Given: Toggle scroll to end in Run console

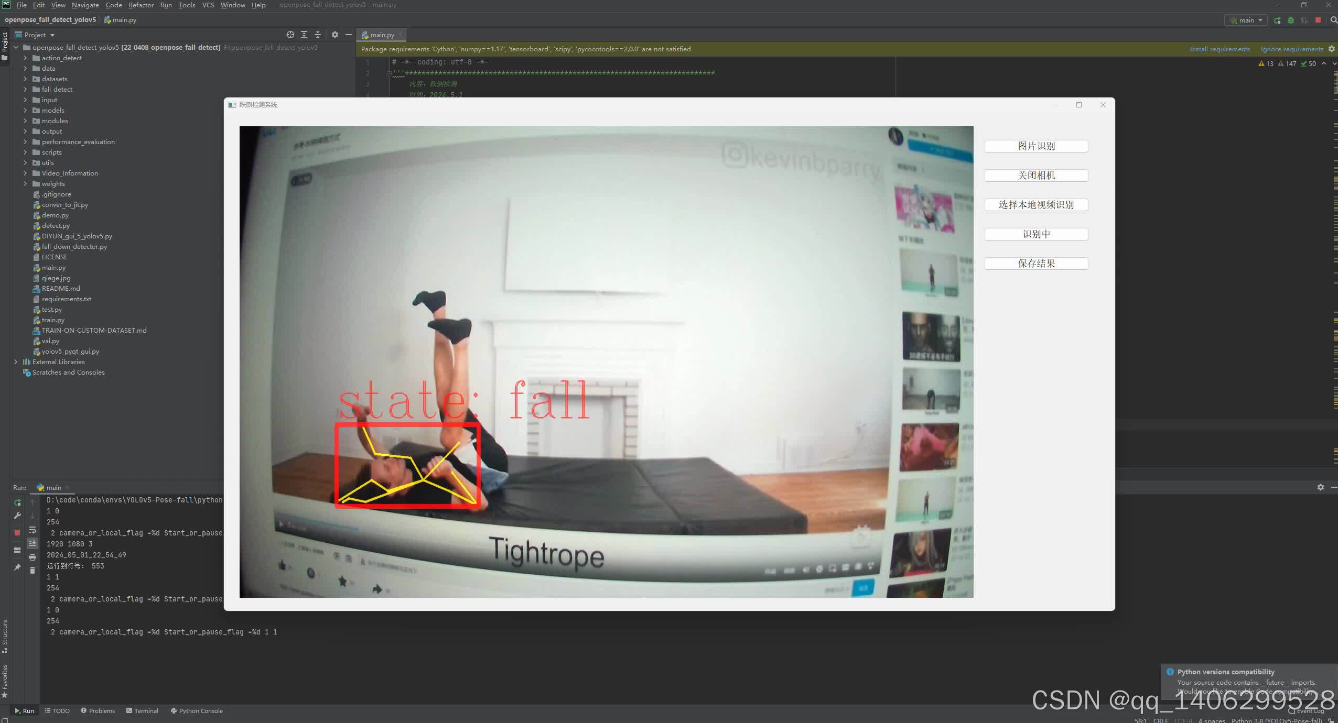Looking at the screenshot, I should click(x=33, y=543).
